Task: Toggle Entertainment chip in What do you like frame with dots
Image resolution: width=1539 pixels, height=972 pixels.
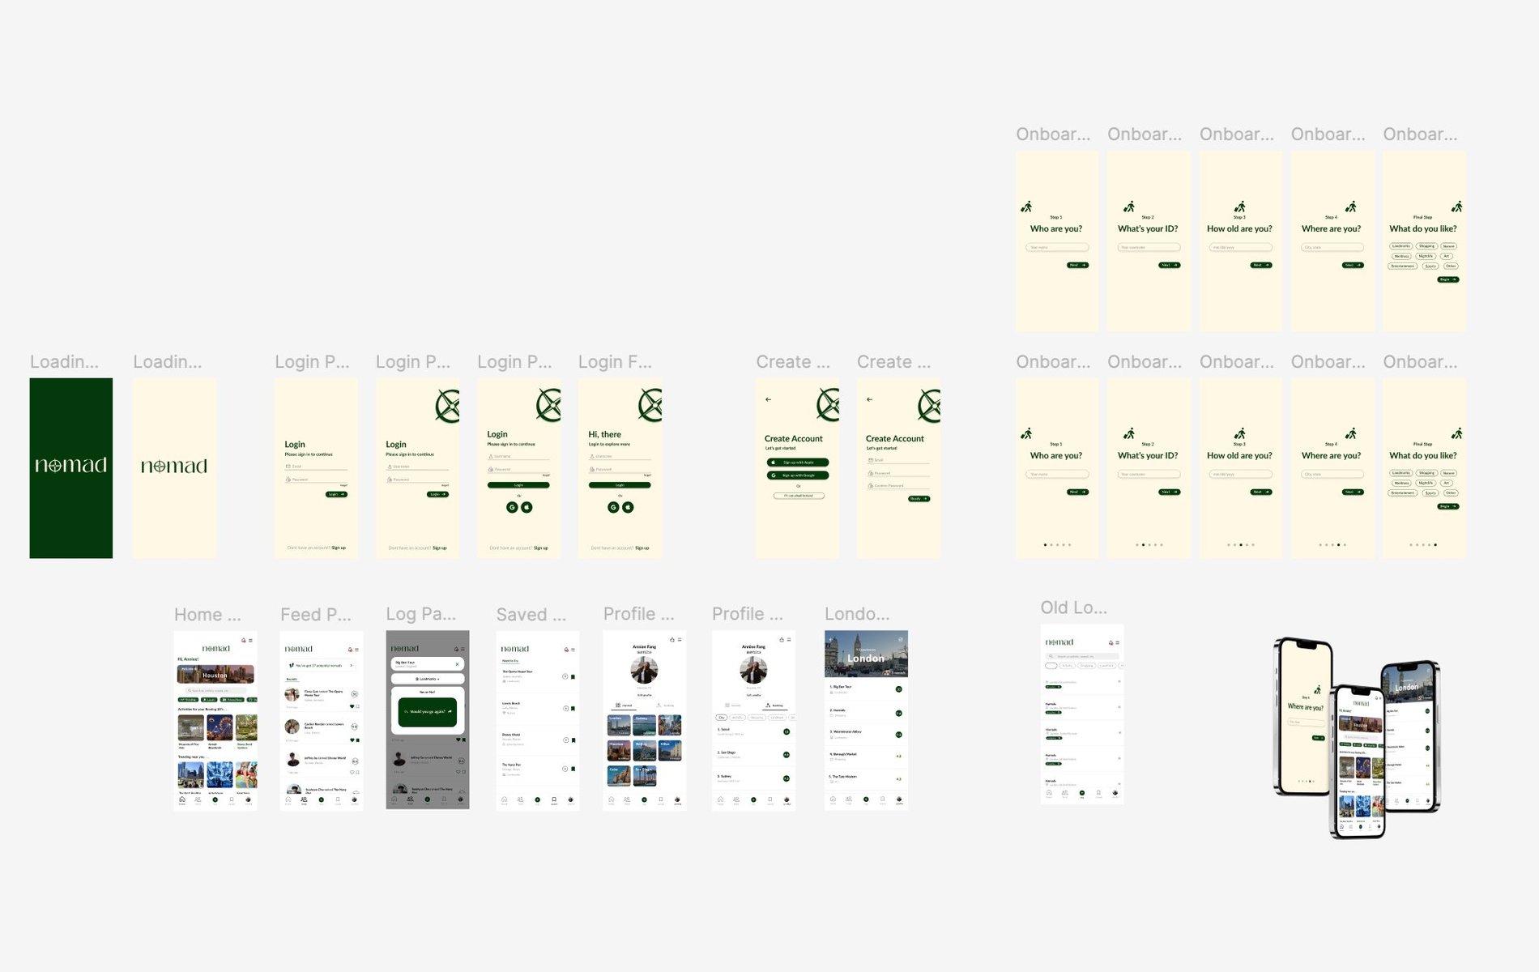Action: [x=1404, y=492]
